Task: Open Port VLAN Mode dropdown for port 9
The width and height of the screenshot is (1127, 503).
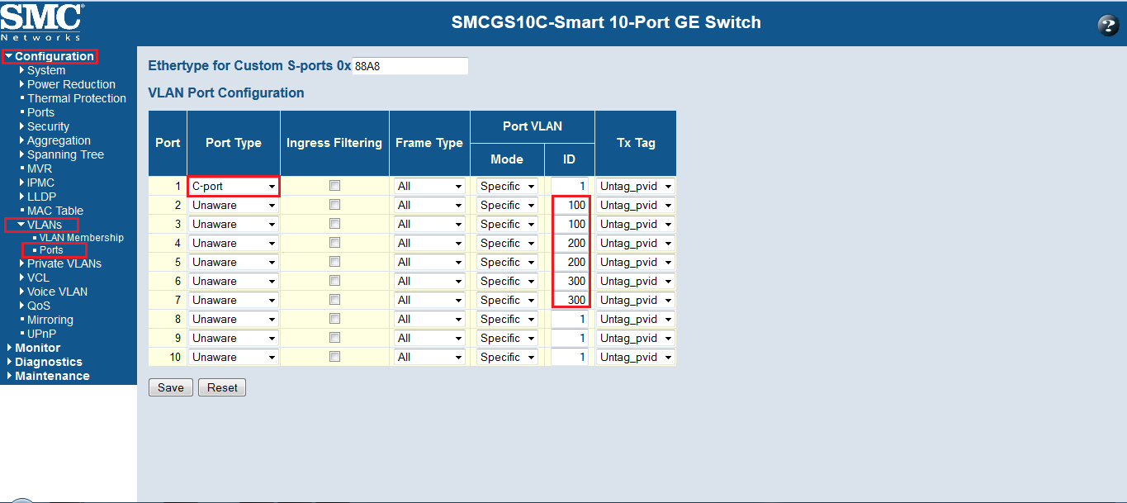Action: tap(507, 339)
